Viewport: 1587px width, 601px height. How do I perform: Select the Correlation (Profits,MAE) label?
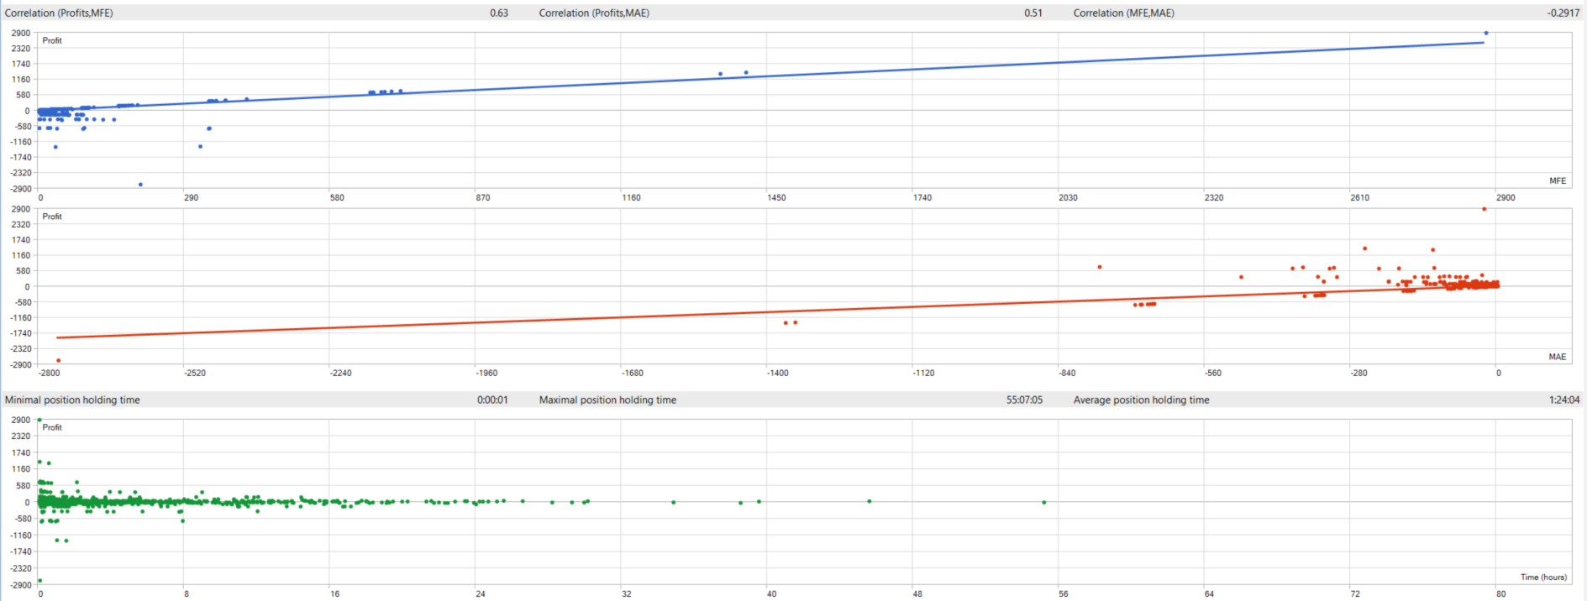point(594,13)
